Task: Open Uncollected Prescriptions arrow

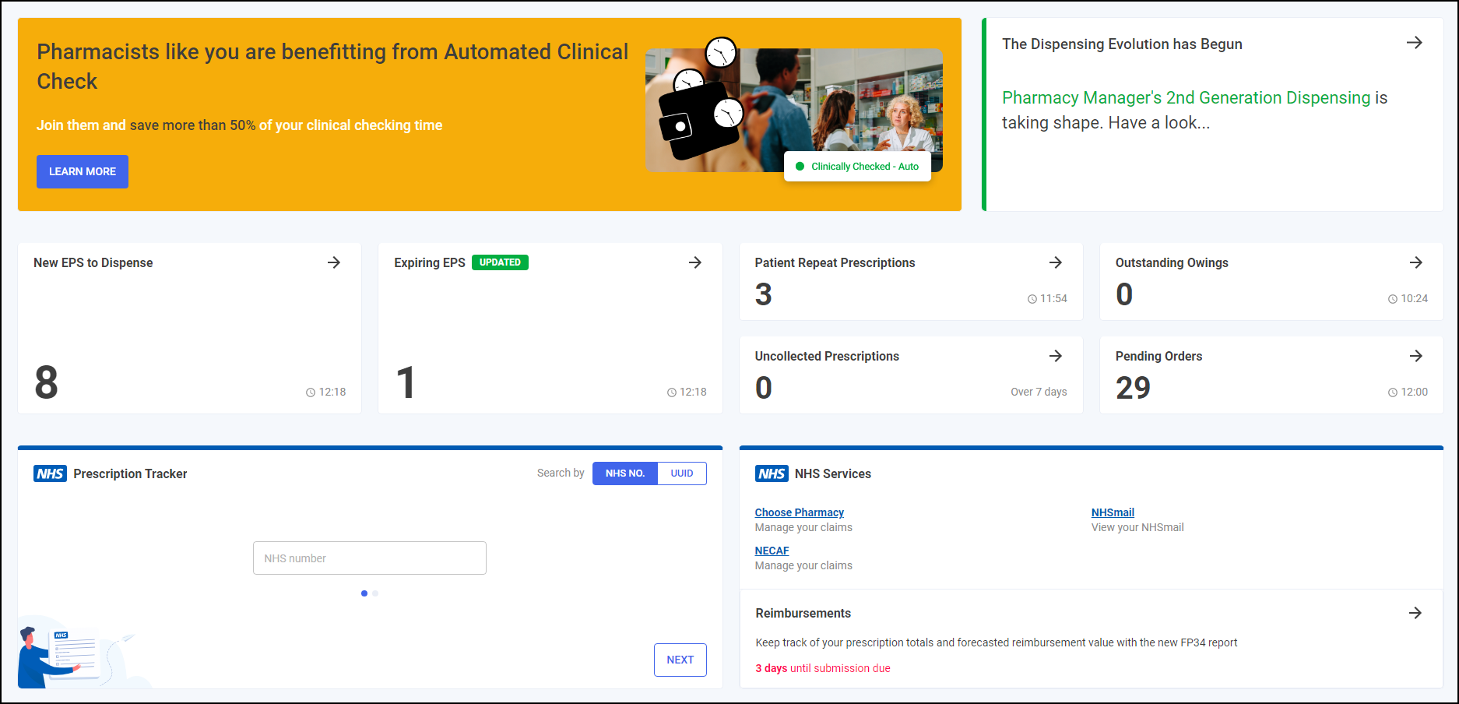Action: (x=1056, y=356)
